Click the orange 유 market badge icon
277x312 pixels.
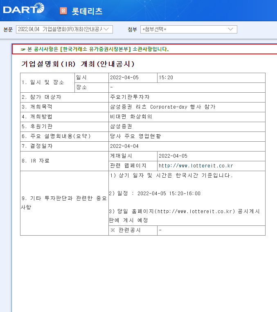pyautogui.click(x=63, y=11)
